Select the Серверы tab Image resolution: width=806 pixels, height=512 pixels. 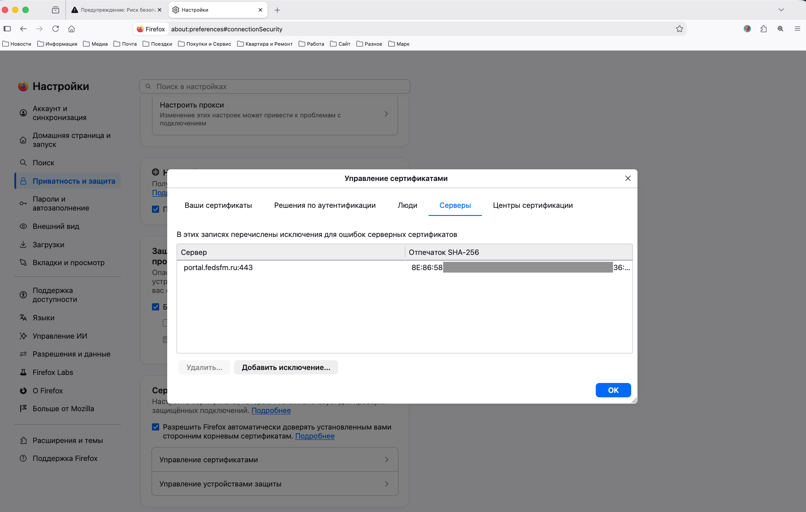click(455, 205)
